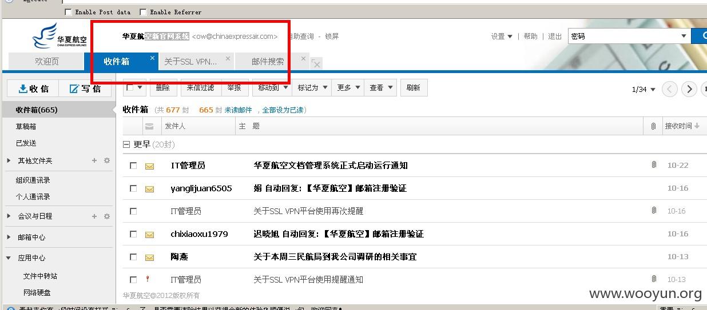Enable Post data checkbox

(x=69, y=12)
